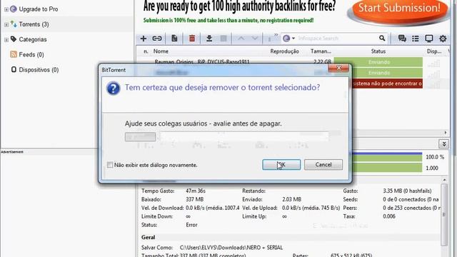Select Upgrade to Pro in sidebar
Viewport: 457px width, 257px height.
click(x=38, y=9)
